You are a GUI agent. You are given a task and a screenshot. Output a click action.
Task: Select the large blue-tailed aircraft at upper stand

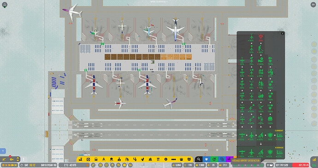pyautogui.click(x=176, y=29)
